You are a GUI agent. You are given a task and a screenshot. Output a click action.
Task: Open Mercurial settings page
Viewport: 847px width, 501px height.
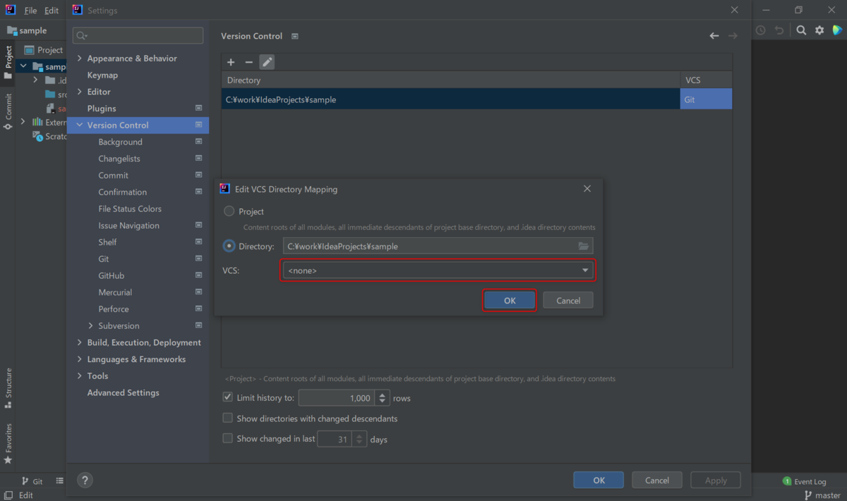coord(115,292)
